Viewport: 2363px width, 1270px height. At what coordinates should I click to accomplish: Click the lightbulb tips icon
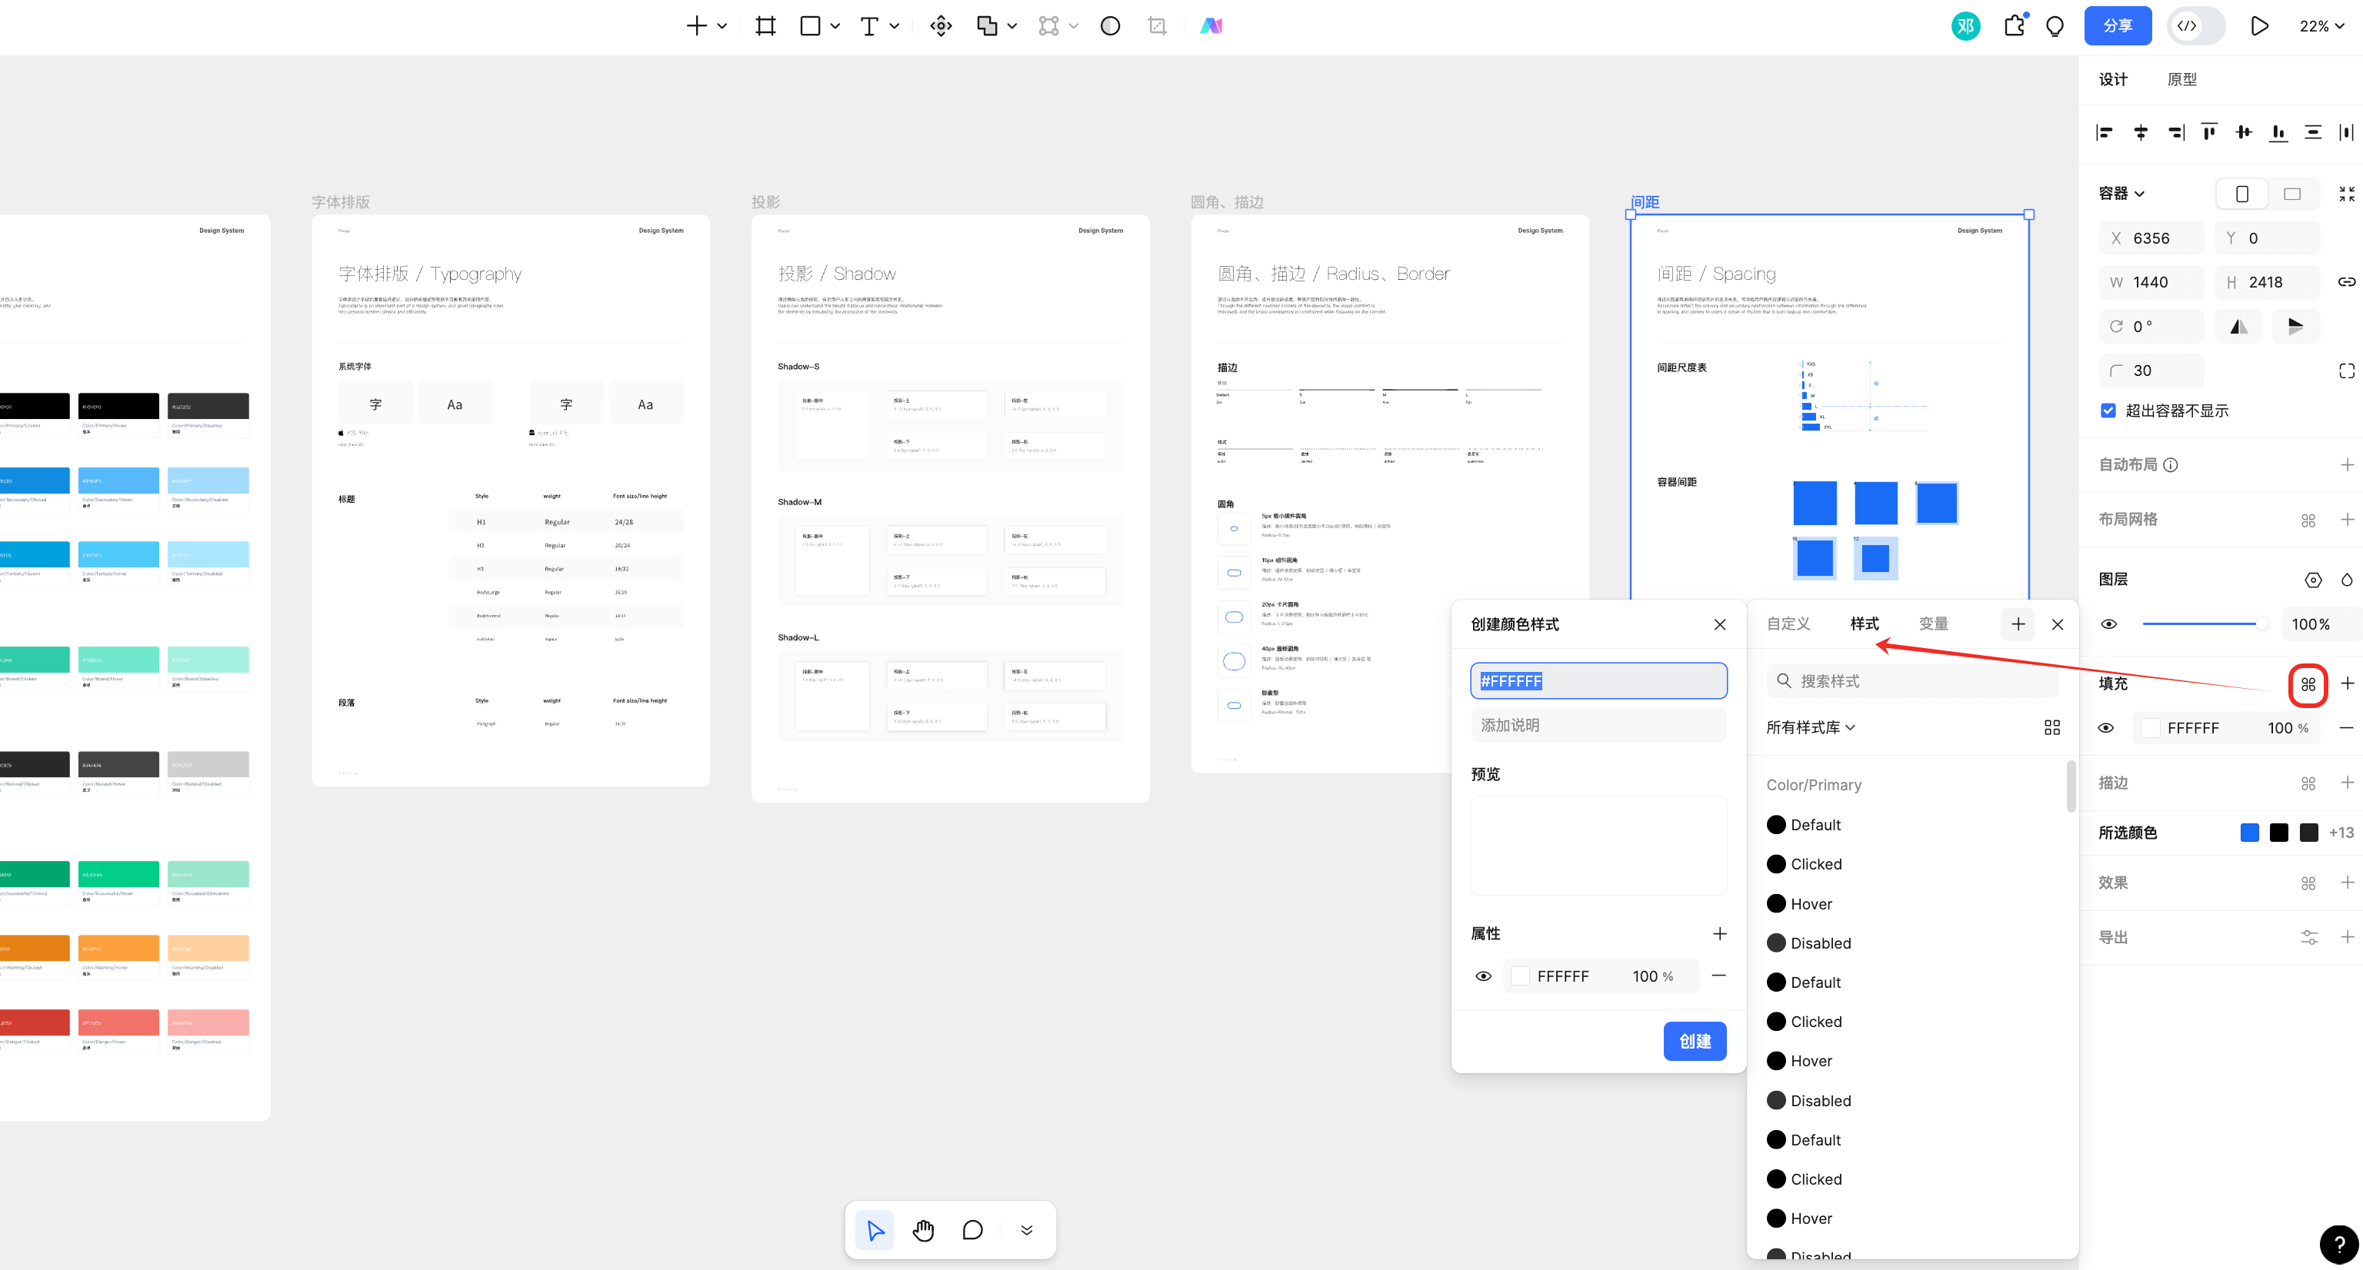(x=2055, y=25)
